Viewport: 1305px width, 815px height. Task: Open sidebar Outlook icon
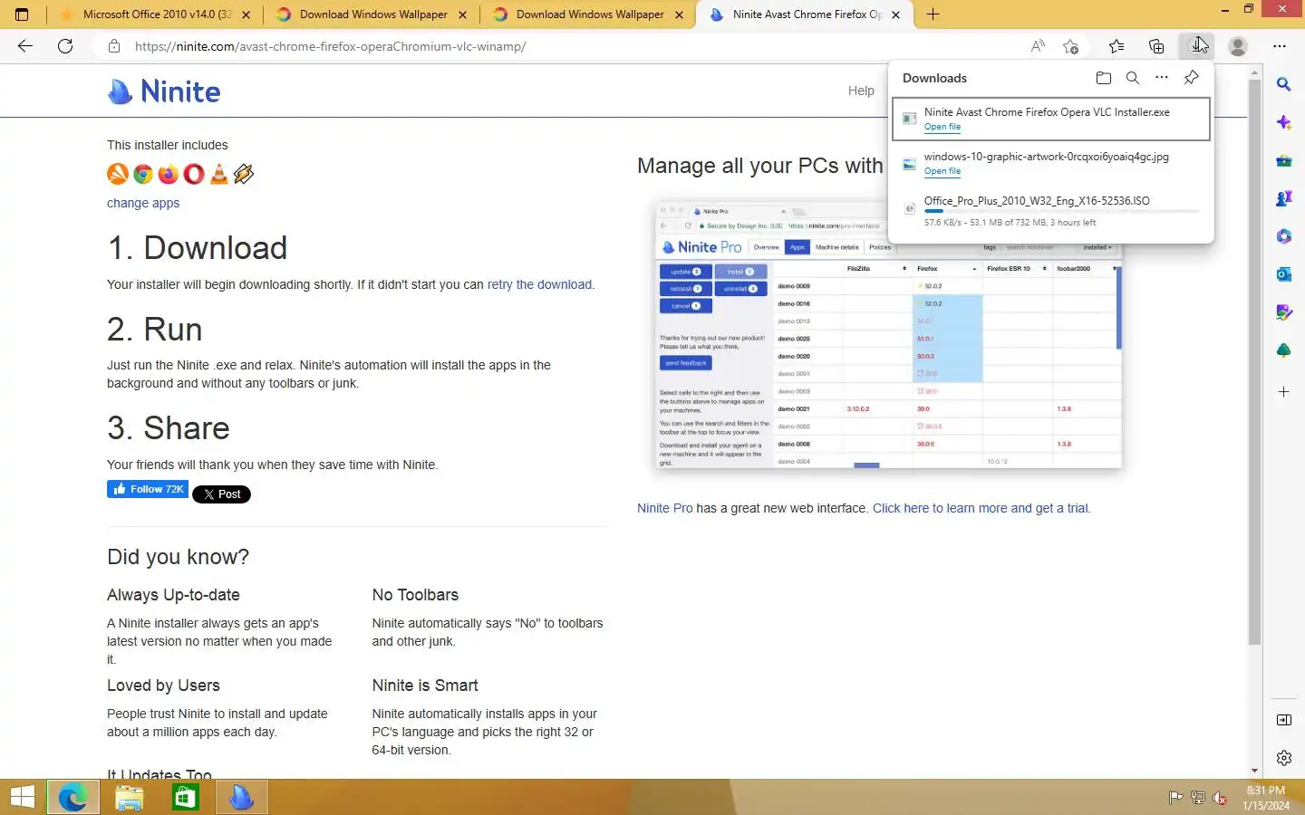point(1284,274)
